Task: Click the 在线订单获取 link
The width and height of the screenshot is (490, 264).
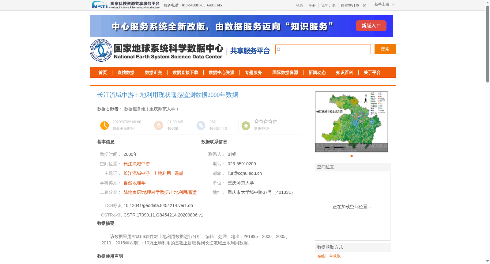Action: pyautogui.click(x=329, y=256)
